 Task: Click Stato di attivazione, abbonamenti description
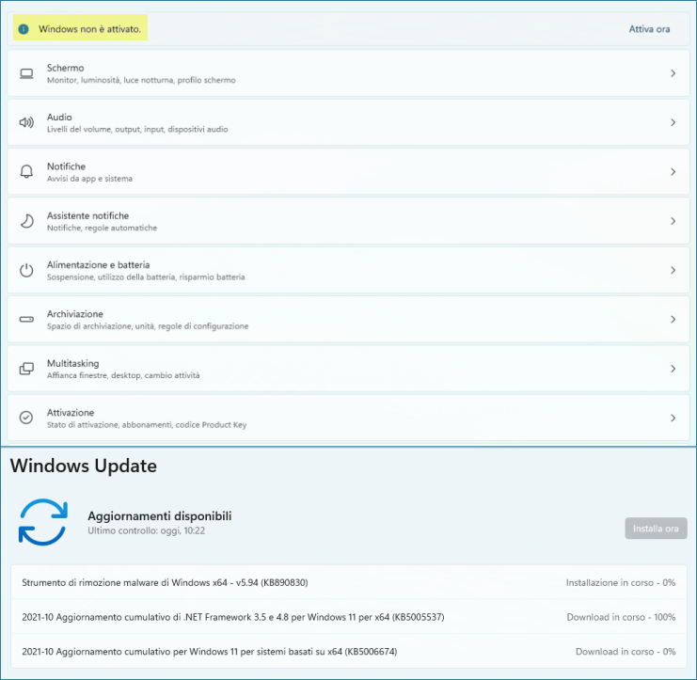click(147, 425)
